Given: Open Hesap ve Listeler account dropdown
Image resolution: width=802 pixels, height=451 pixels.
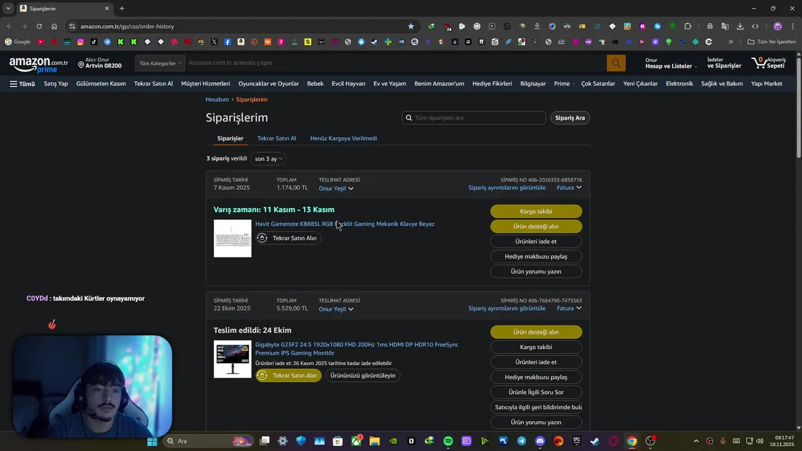Looking at the screenshot, I should point(670,63).
